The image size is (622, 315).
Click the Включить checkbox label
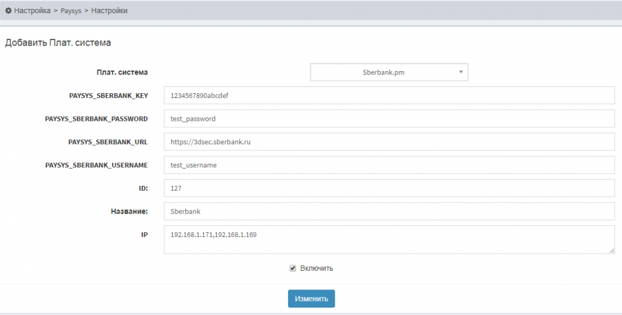click(317, 268)
